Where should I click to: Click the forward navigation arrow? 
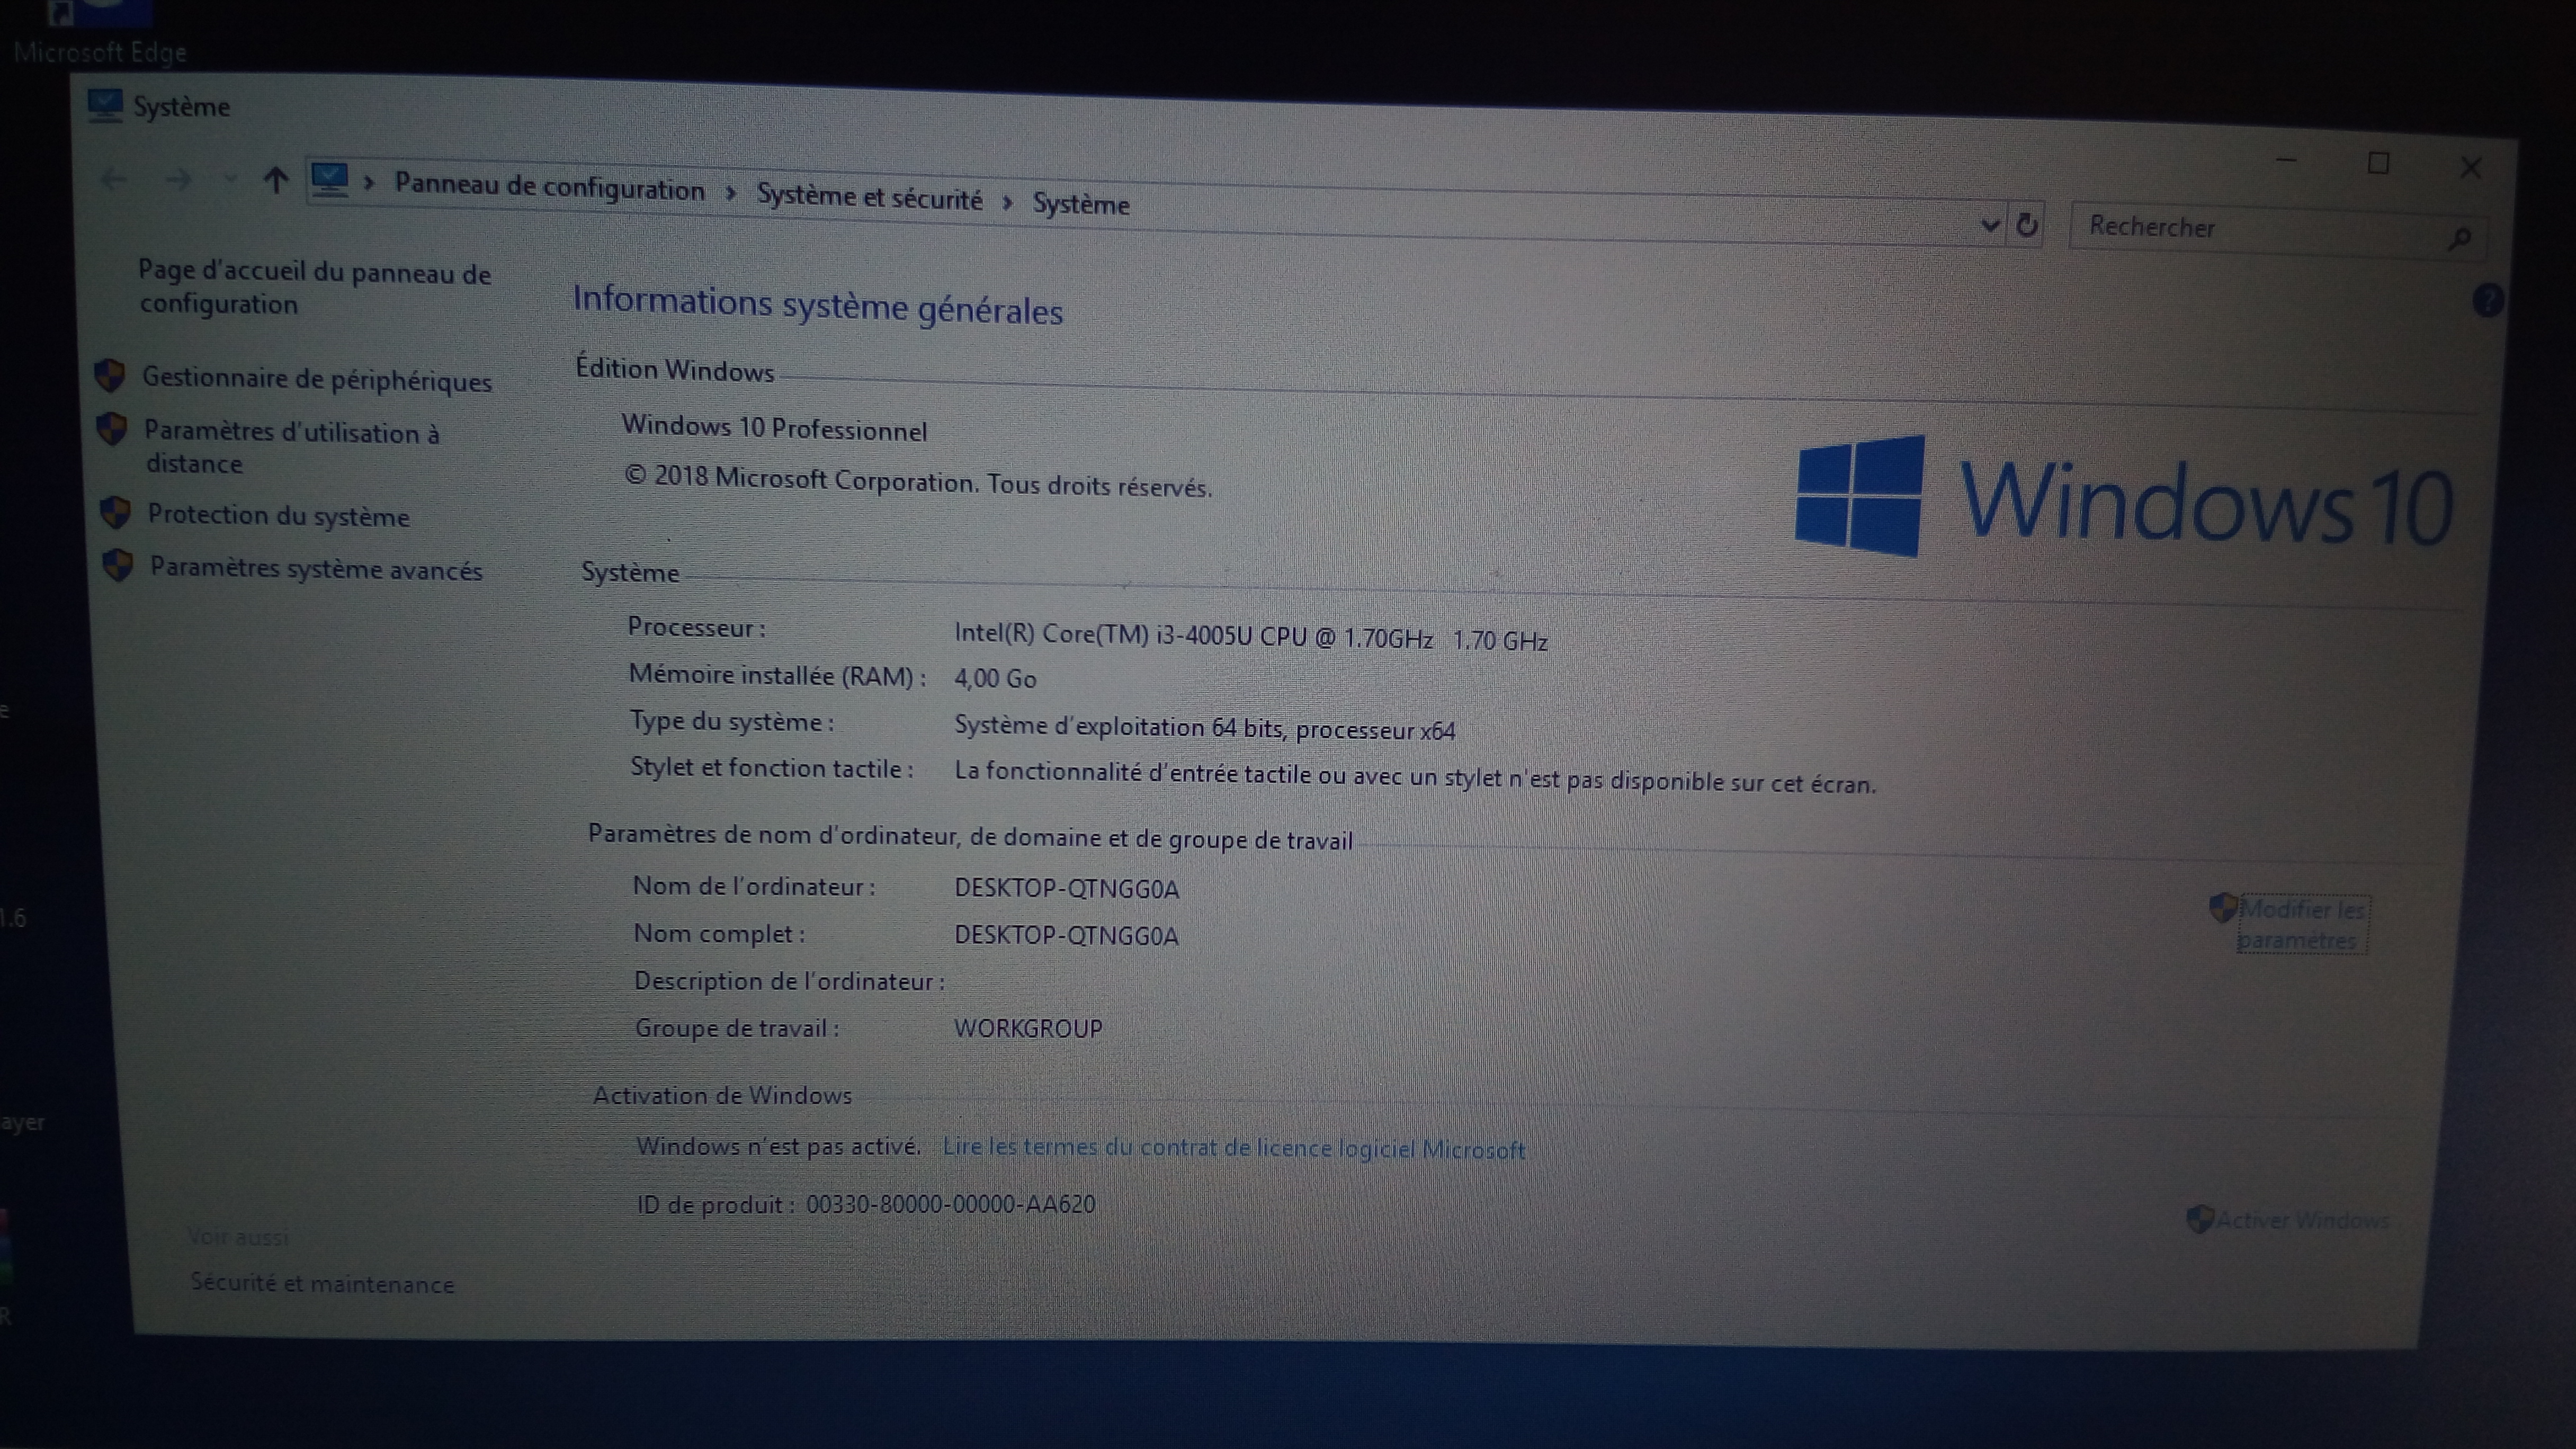tap(178, 180)
